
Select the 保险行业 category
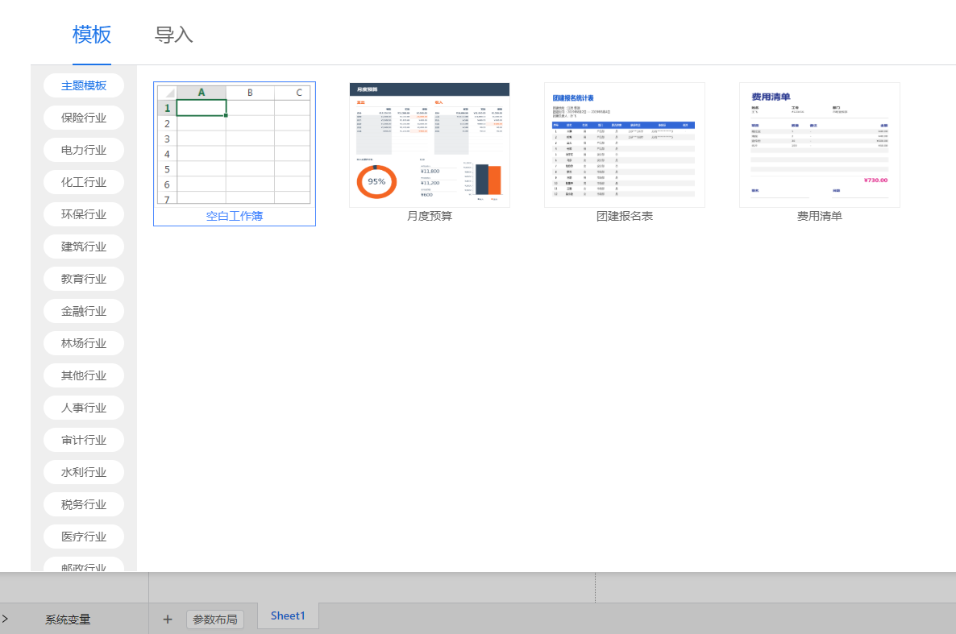[84, 118]
